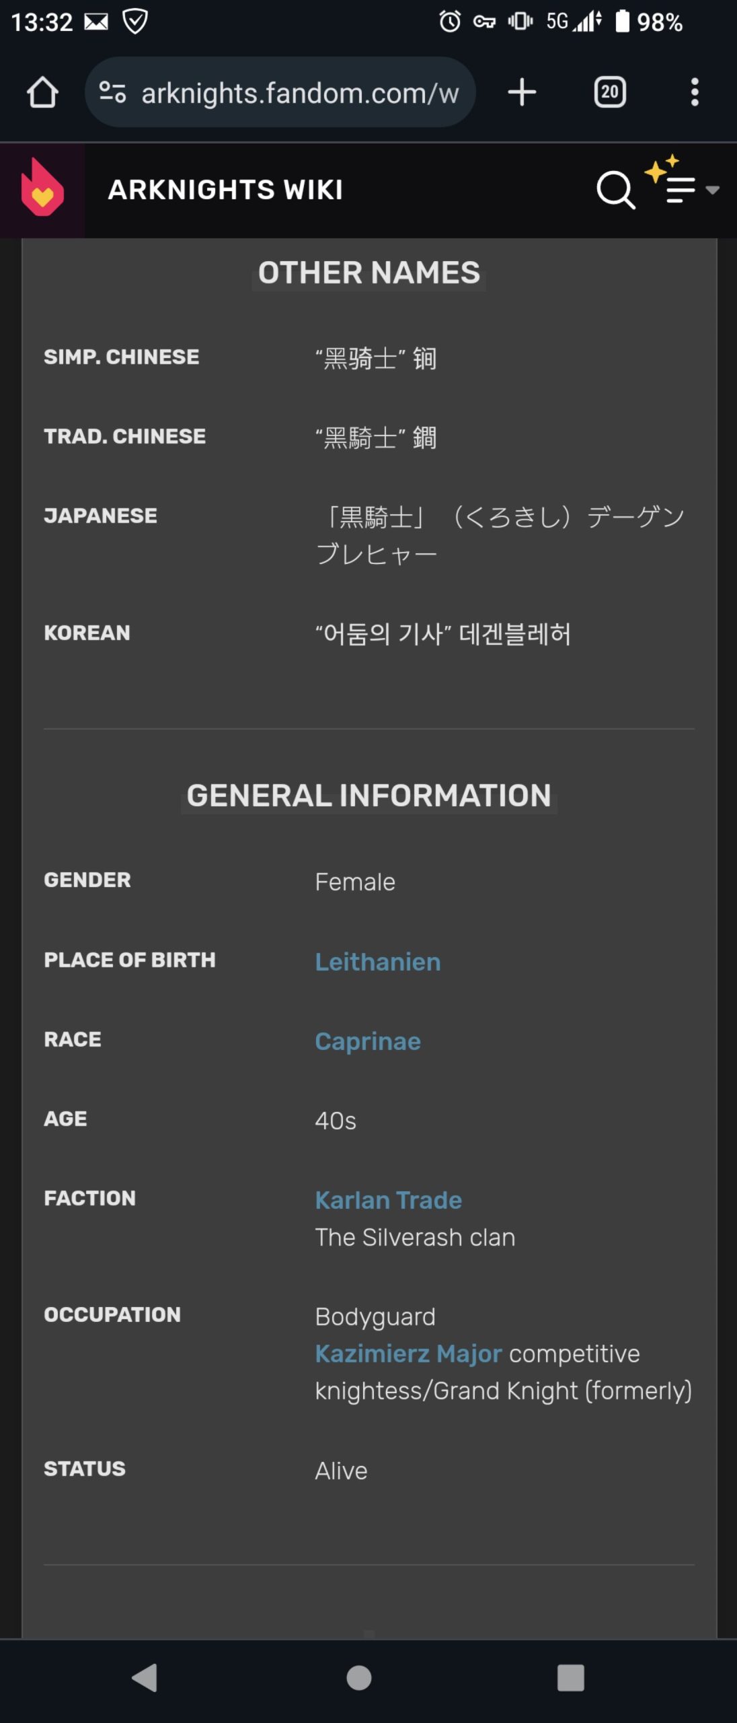Tap the Other Names section header
Image resolution: width=737 pixels, height=1723 pixels.
369,273
